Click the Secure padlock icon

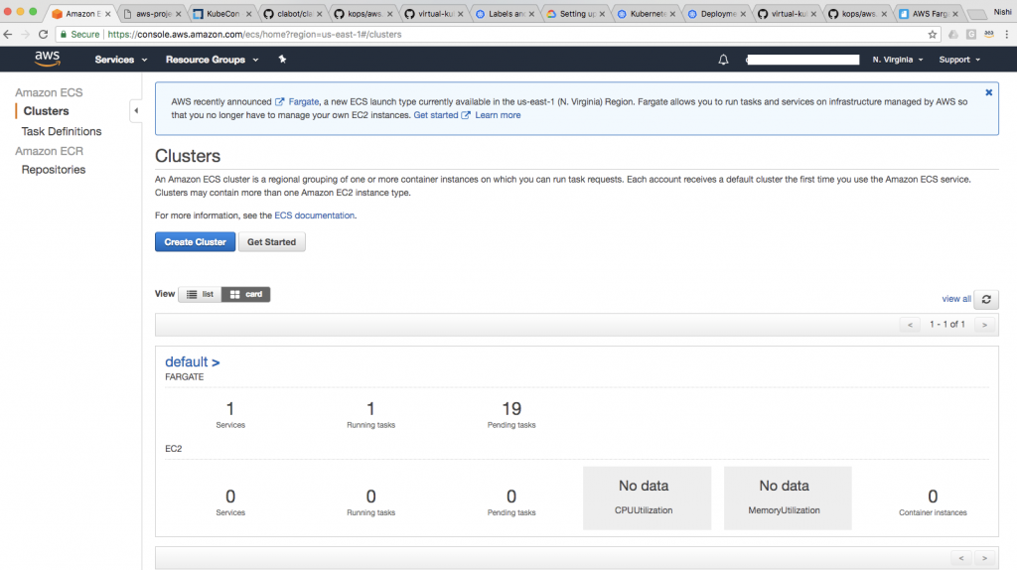click(x=63, y=35)
